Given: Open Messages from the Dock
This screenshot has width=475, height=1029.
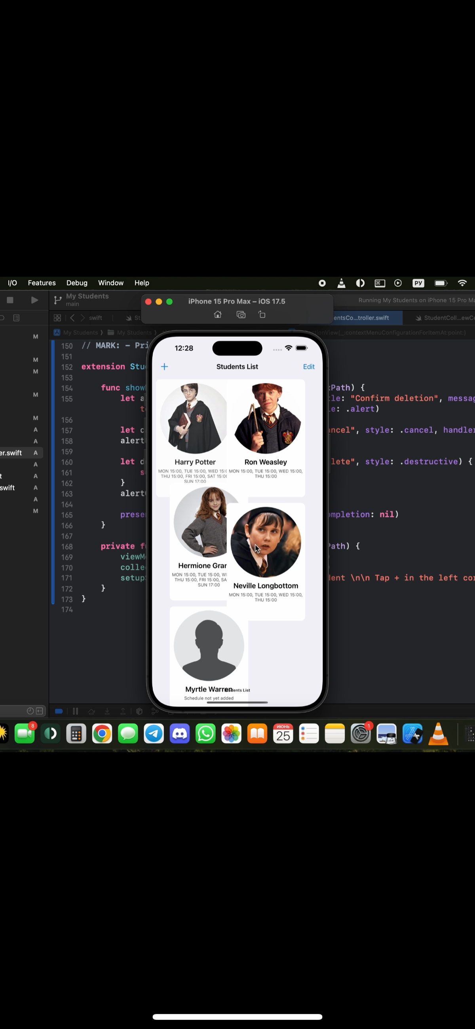Looking at the screenshot, I should pyautogui.click(x=128, y=733).
